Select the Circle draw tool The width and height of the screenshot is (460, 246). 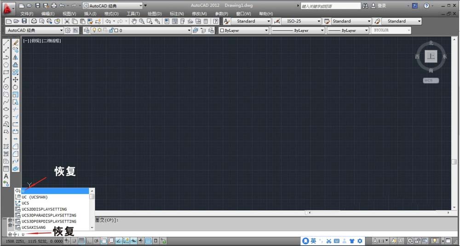point(6,87)
